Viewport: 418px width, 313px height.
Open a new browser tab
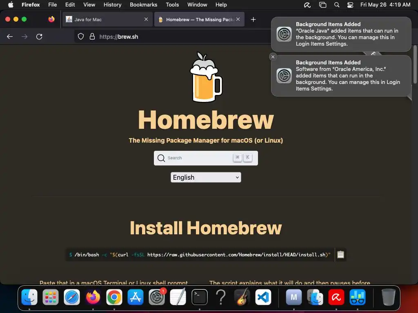[x=253, y=20]
